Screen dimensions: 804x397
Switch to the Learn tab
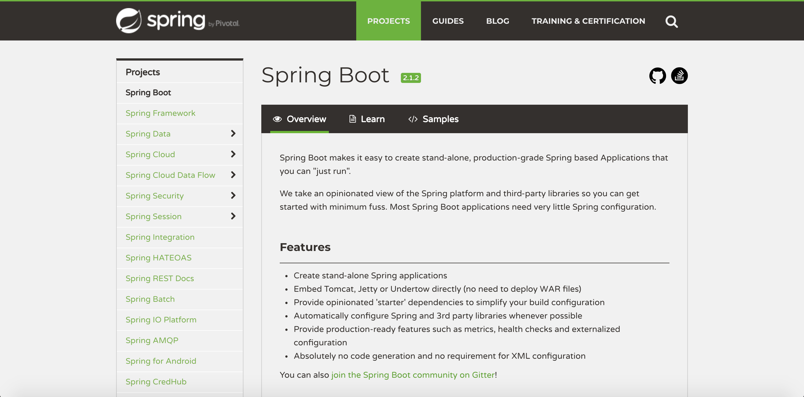tap(367, 119)
